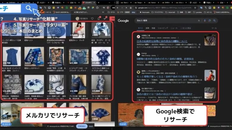232x130 pixels.
Task: Click the kimono thumbnail beside third Google result
Action: 210,76
